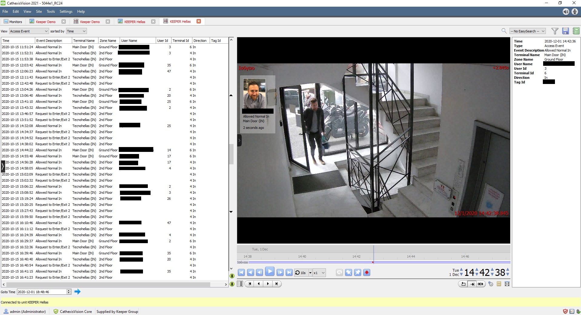Select the double-arrow sync mode button

coord(481,284)
